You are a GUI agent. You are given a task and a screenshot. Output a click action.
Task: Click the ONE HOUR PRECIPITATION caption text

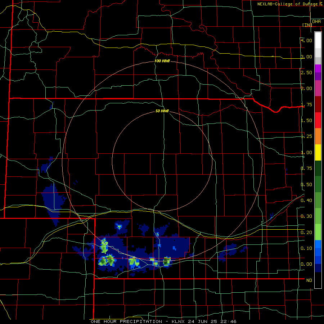(x=126, y=321)
